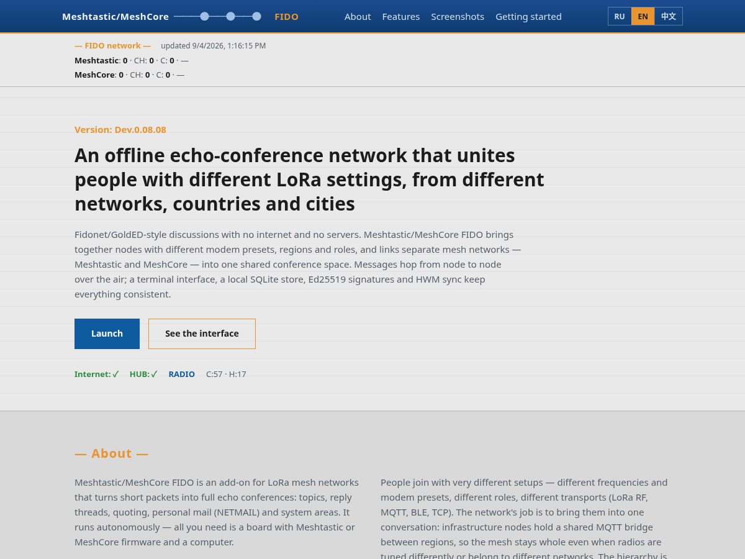This screenshot has height=559, width=745.
Task: Click the About paragraph starting 'Meshtastic/MeshCore FIDO is'
Action: tap(217, 512)
